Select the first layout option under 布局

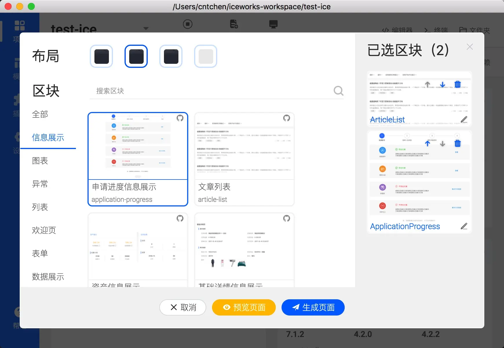pyautogui.click(x=101, y=56)
